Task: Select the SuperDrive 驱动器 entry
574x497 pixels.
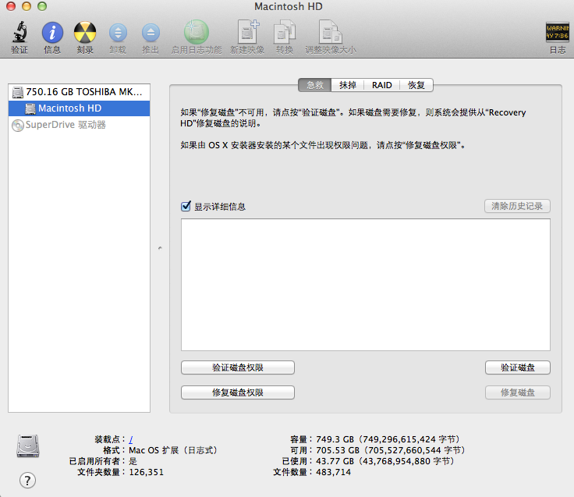Action: click(x=79, y=125)
